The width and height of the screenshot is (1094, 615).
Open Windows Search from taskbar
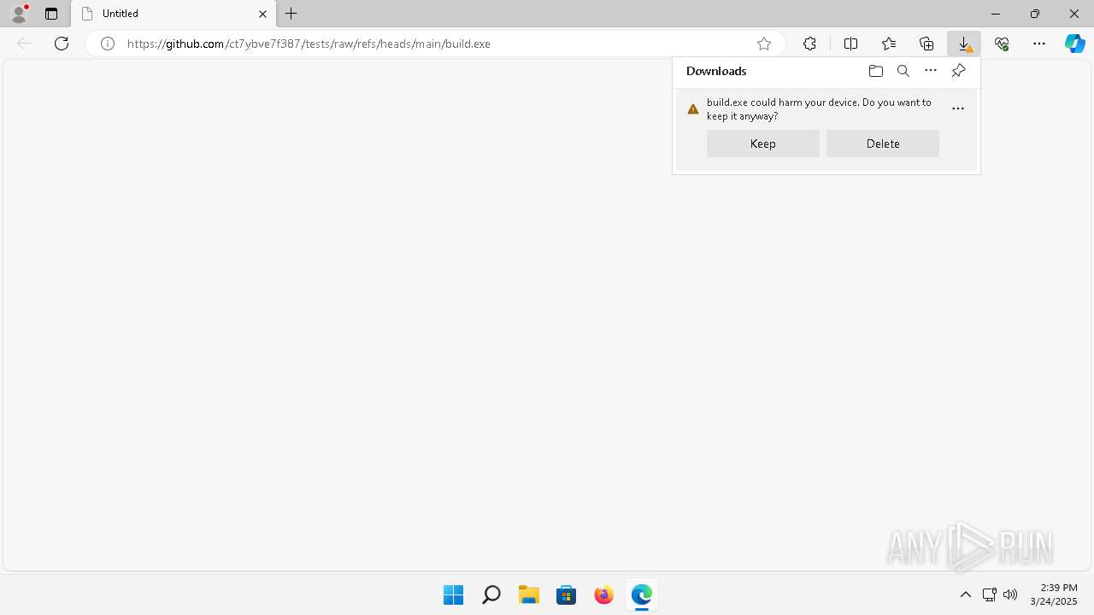point(491,594)
